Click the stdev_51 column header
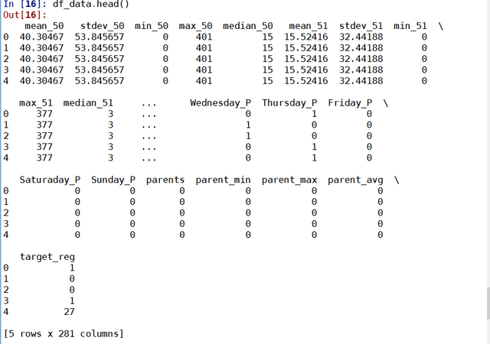Viewport: 490px width, 344px height. [x=361, y=26]
